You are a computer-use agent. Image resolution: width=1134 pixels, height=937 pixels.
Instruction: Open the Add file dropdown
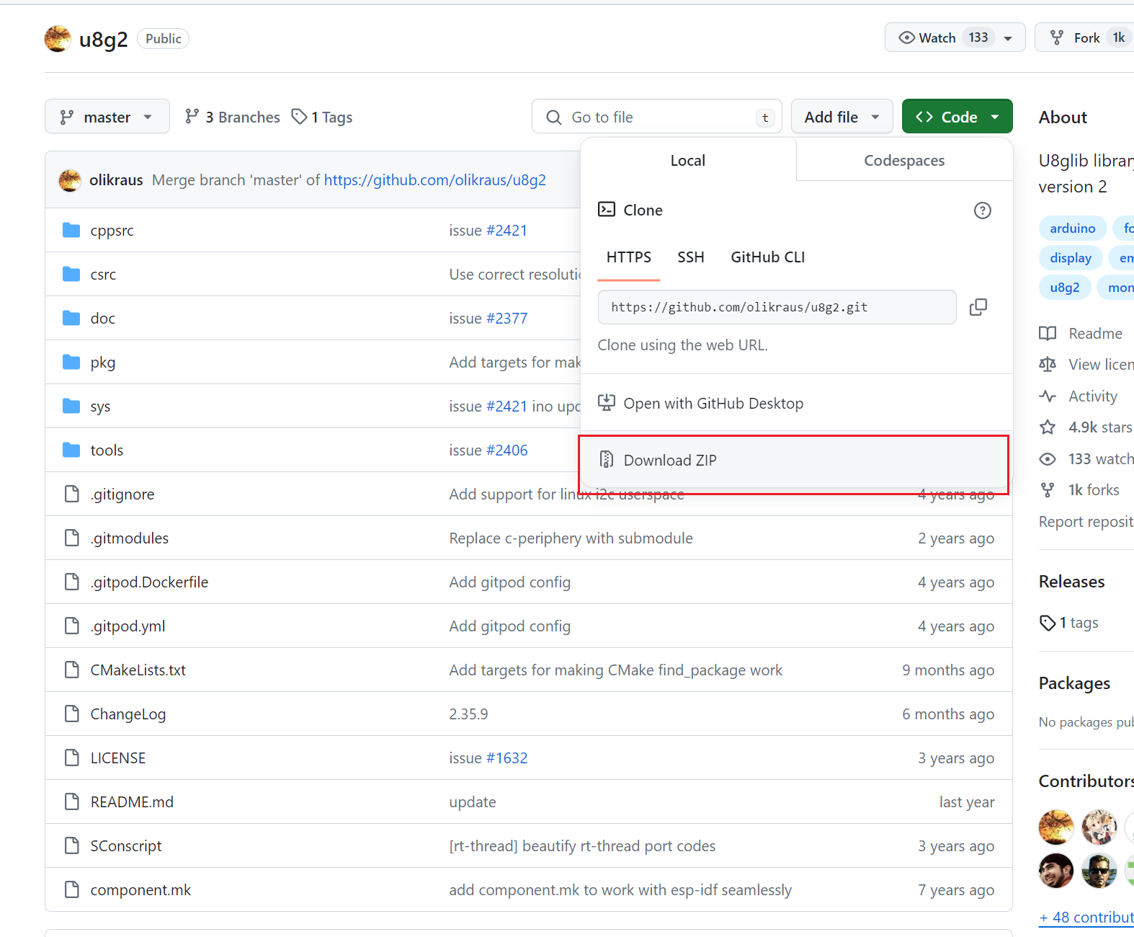[x=841, y=117]
